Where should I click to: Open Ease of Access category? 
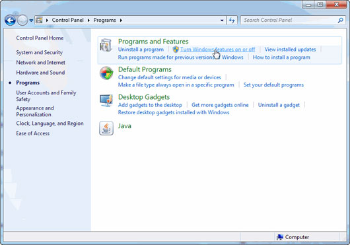click(x=33, y=133)
